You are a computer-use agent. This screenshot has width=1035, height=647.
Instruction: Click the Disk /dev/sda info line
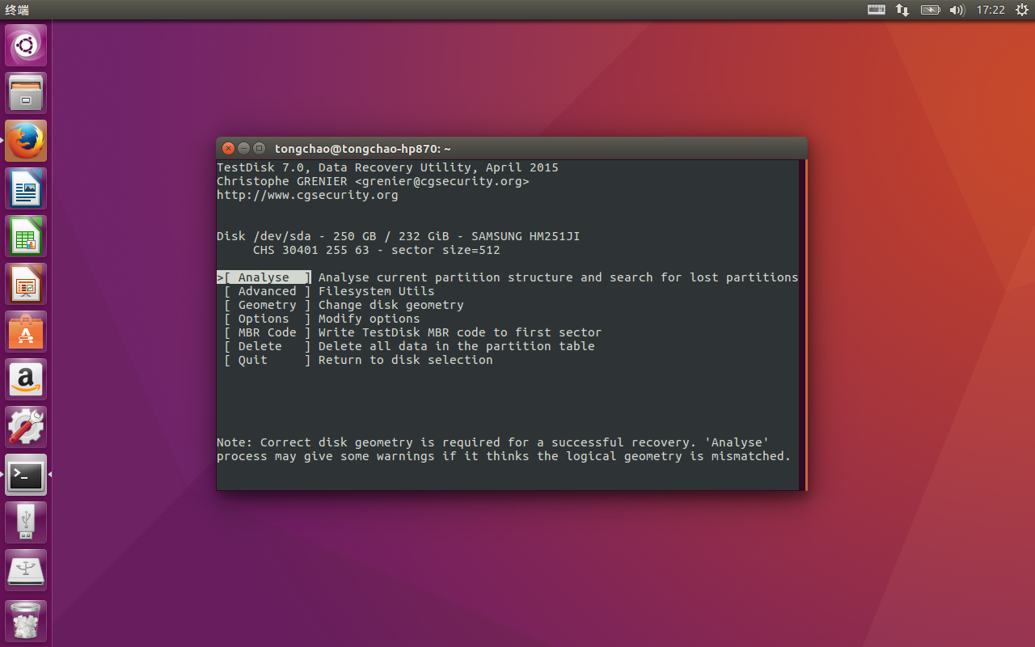click(x=398, y=236)
